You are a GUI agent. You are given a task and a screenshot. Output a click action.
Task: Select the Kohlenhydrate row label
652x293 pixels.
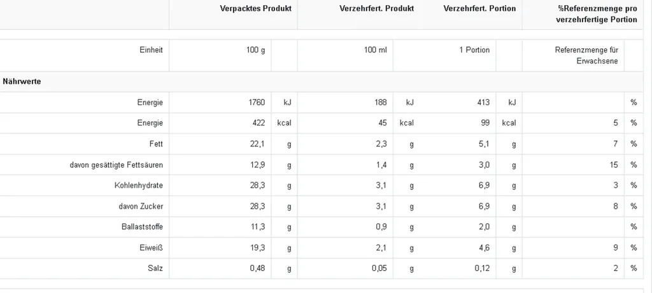(x=139, y=185)
